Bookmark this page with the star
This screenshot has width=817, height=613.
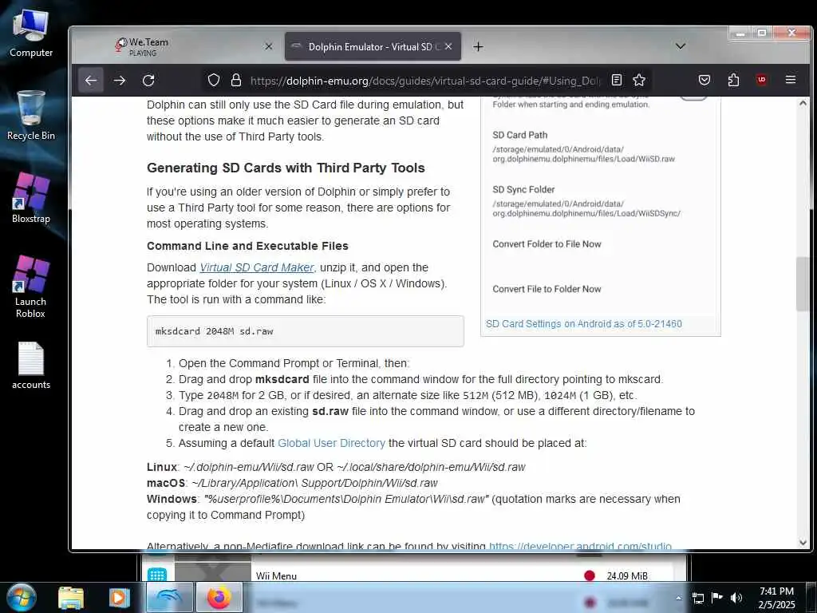639,80
